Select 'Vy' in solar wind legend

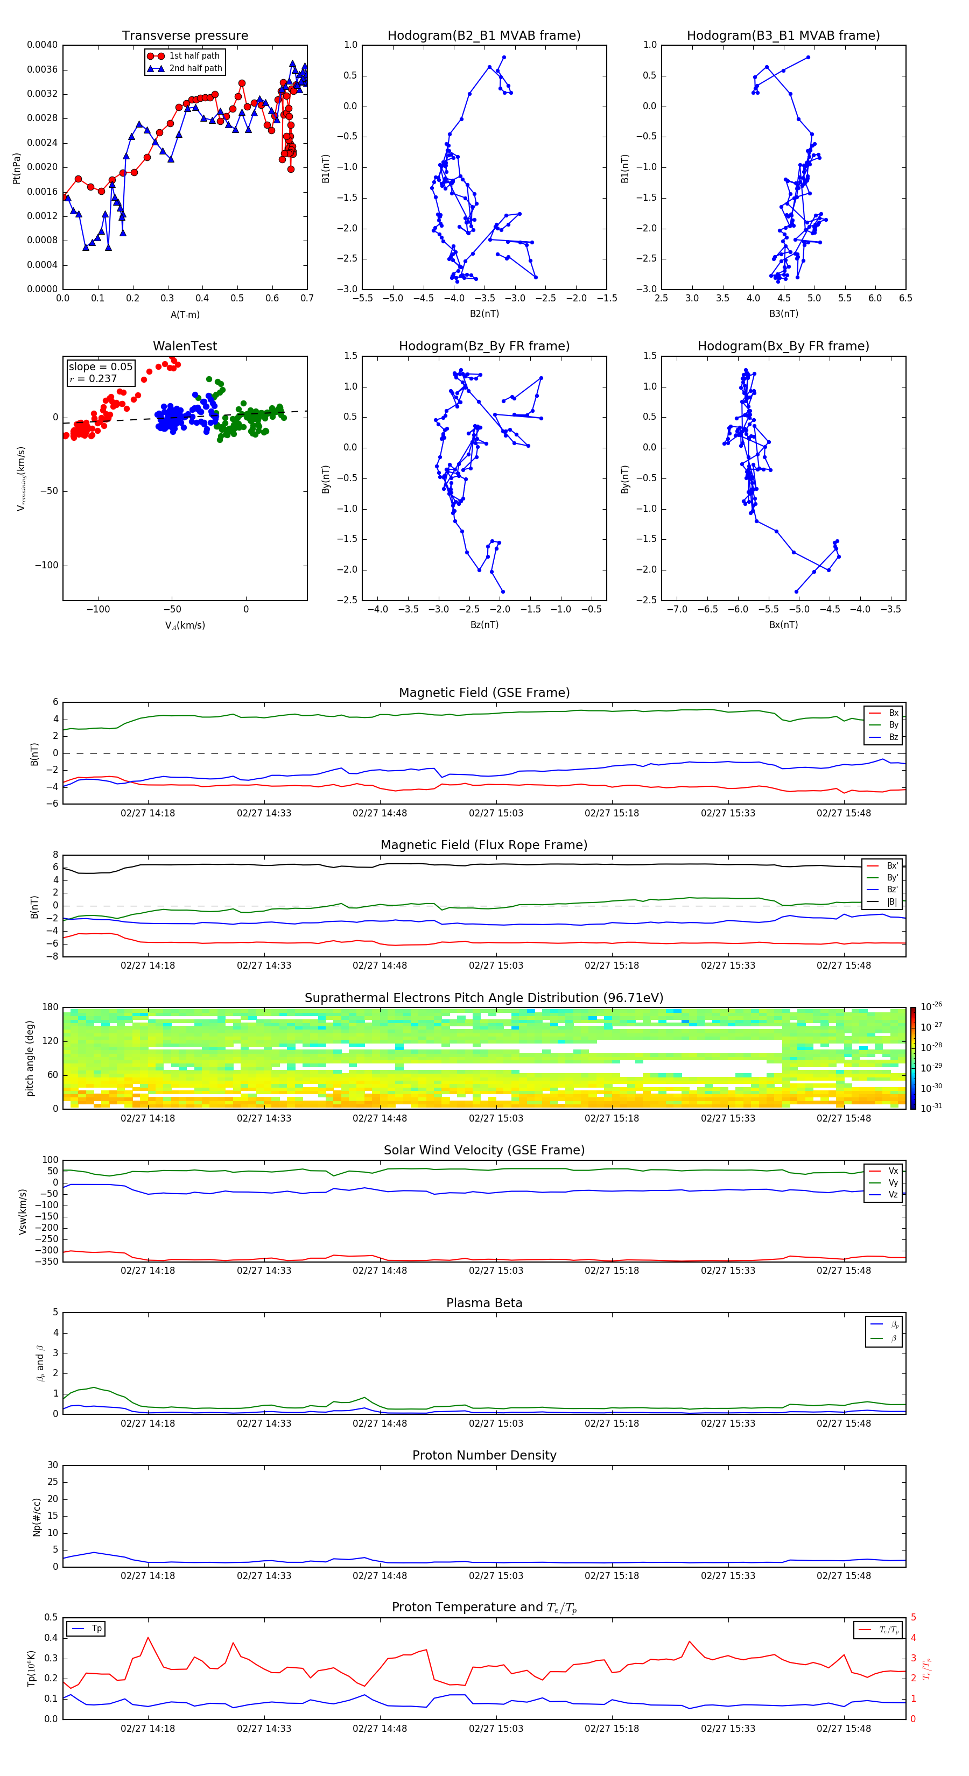tap(884, 1182)
